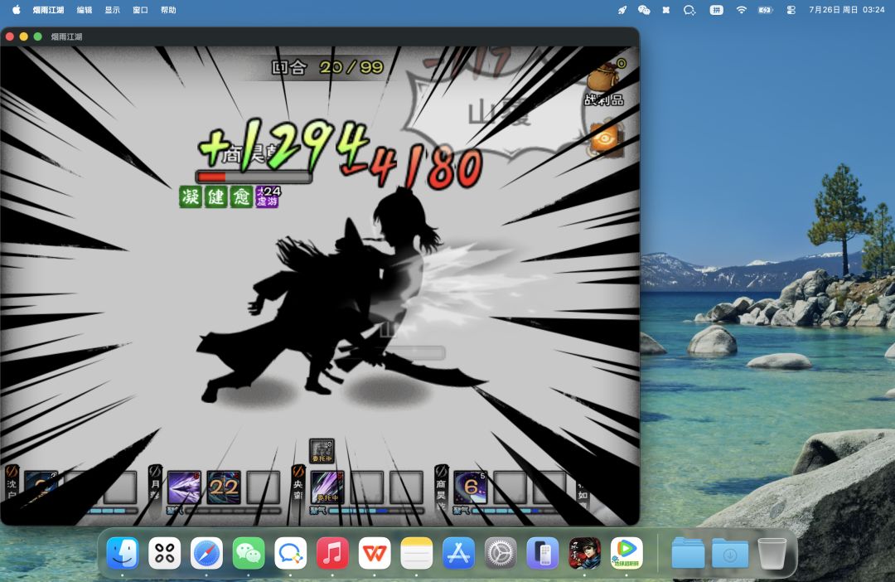
Task: Click the red health bar under +1294
Action: coord(254,177)
